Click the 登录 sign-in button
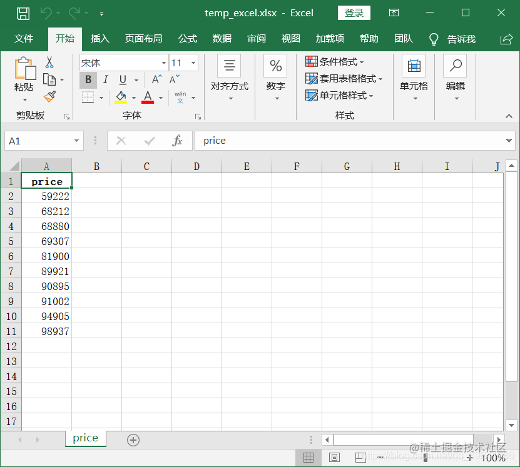The image size is (520, 467). pos(354,13)
